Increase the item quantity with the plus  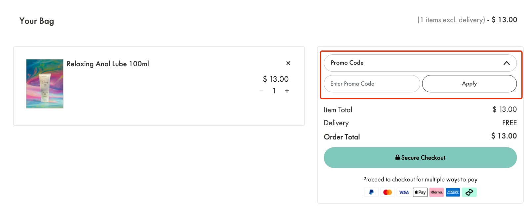[287, 91]
